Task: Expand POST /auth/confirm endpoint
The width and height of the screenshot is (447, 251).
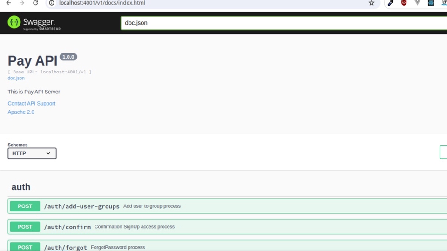Action: click(227, 227)
